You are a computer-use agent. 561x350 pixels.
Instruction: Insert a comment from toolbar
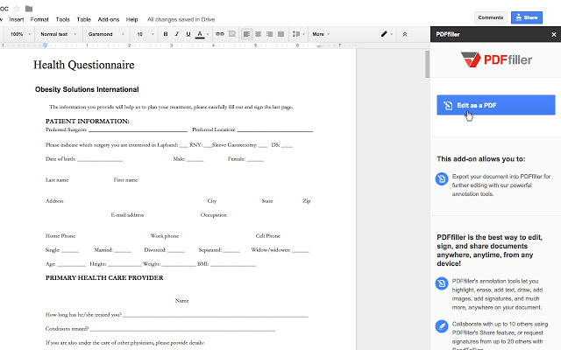click(x=231, y=34)
